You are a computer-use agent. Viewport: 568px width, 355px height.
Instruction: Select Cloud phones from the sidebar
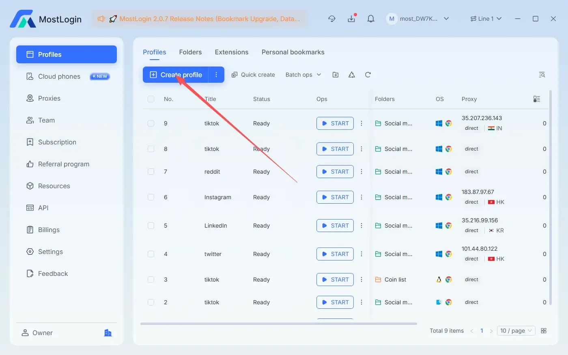tap(59, 76)
